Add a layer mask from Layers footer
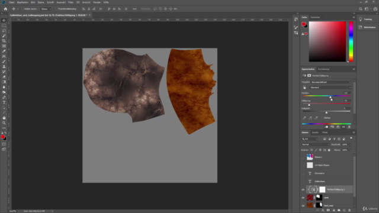This screenshot has width=379, height=213. coord(328,211)
